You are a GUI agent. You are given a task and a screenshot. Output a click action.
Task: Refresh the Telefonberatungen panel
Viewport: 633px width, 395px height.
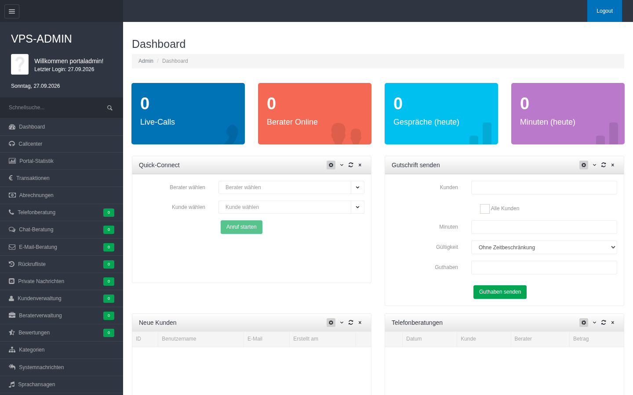604,323
